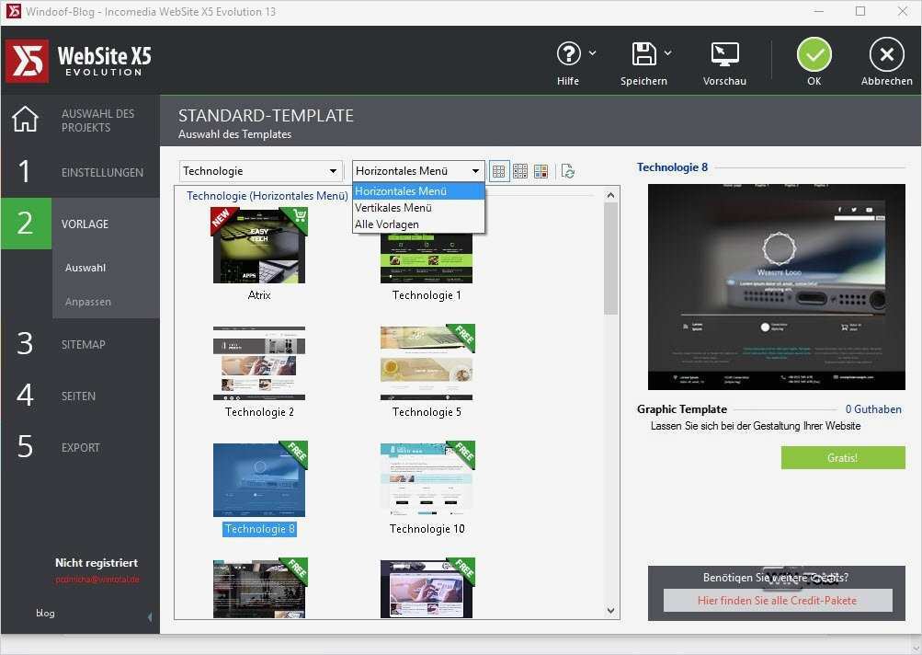Click the Technologie 8 label
Viewport: 922px width, 655px height.
(x=259, y=529)
